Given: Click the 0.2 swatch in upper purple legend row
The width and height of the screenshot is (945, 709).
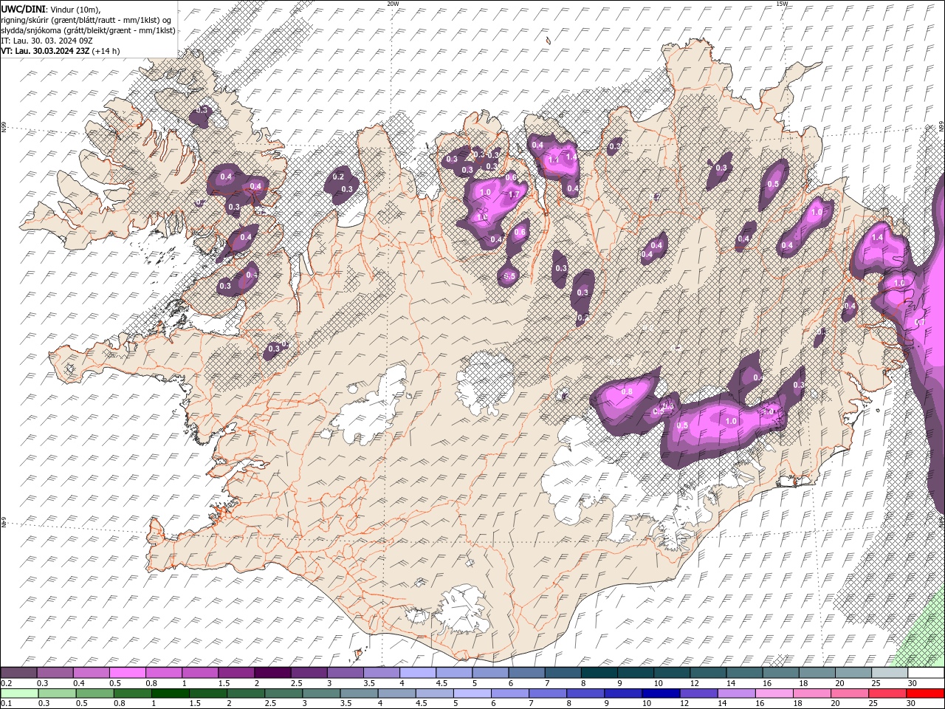Looking at the screenshot, I should (x=18, y=673).
